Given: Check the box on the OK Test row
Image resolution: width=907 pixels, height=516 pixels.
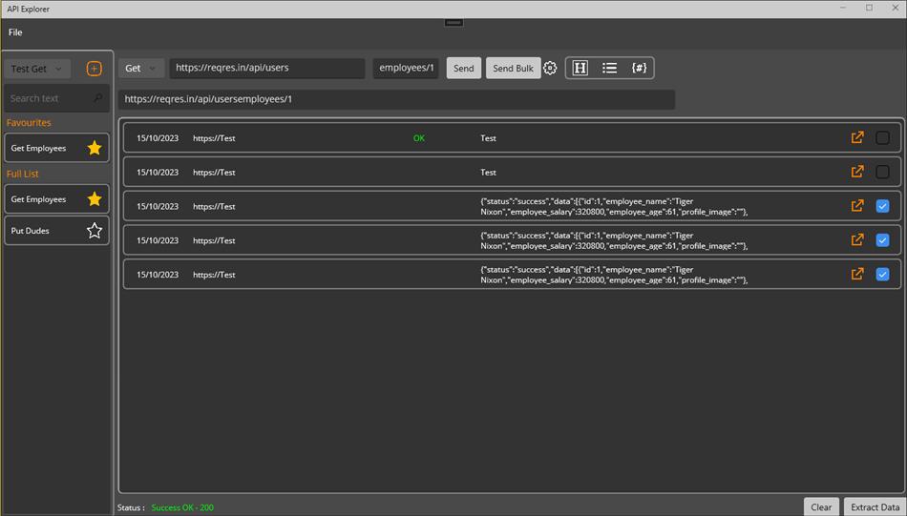Looking at the screenshot, I should coord(883,137).
